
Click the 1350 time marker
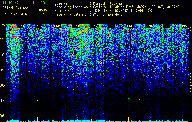click(185, 26)
